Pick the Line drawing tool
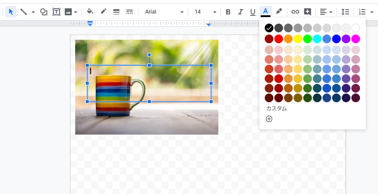 [23, 12]
